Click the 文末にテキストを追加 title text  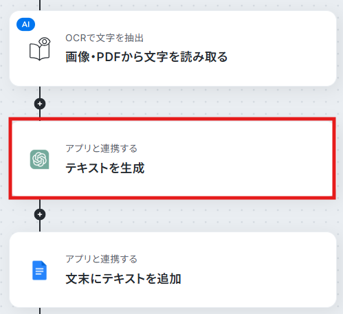pyautogui.click(x=123, y=278)
